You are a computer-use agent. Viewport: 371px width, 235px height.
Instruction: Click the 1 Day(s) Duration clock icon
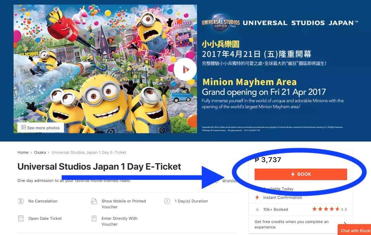(x=167, y=201)
